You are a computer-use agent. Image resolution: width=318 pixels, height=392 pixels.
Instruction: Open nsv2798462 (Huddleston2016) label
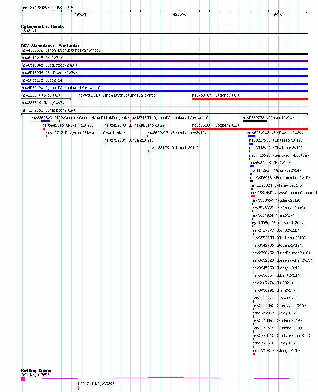click(x=281, y=253)
